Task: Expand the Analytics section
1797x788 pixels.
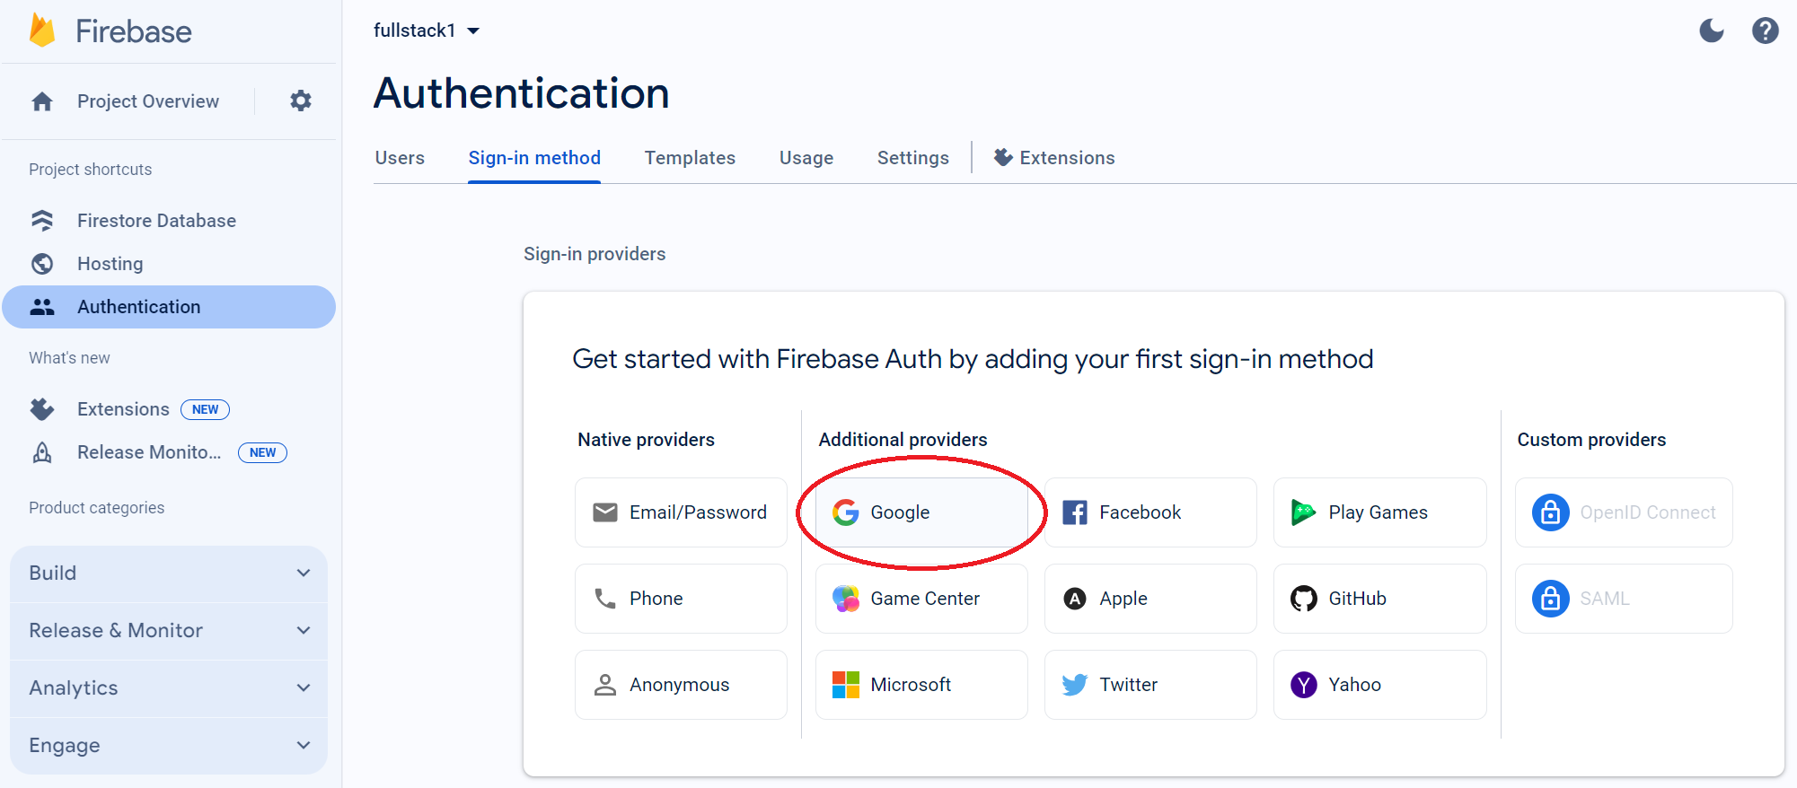Action: coord(168,687)
